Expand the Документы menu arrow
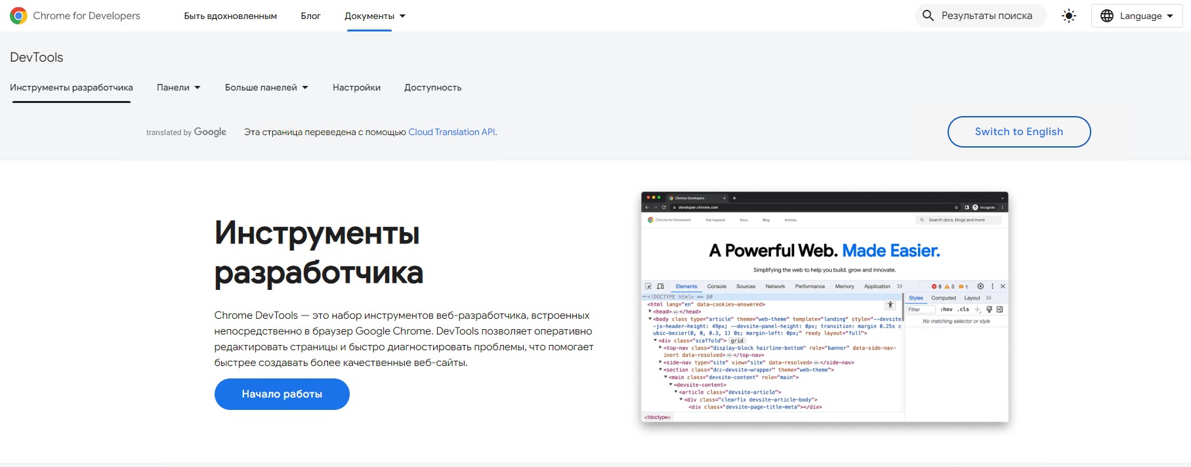Viewport: 1191px width, 467px height. [x=403, y=16]
